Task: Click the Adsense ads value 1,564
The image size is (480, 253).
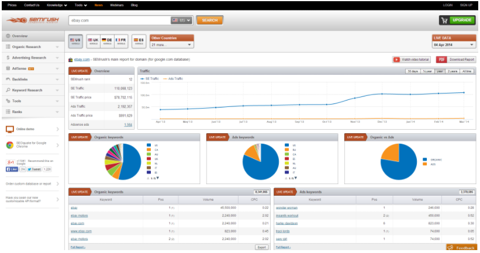Action: pyautogui.click(x=128, y=125)
